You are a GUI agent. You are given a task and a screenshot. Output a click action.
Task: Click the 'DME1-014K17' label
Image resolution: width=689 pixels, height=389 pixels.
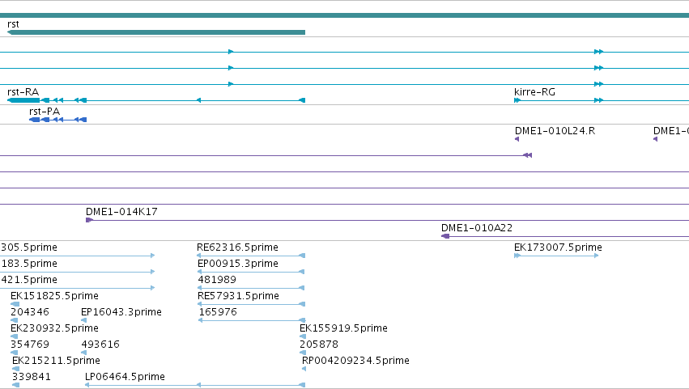click(121, 212)
